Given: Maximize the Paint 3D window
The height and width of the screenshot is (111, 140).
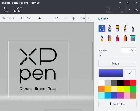Looking at the screenshot, I should pyautogui.click(x=128, y=3).
